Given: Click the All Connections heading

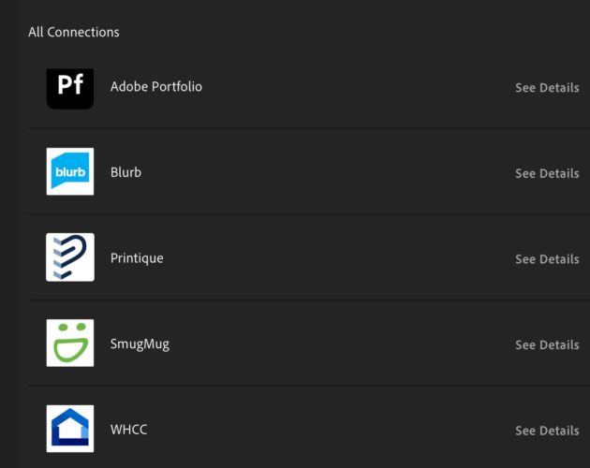Looking at the screenshot, I should pyautogui.click(x=74, y=32).
